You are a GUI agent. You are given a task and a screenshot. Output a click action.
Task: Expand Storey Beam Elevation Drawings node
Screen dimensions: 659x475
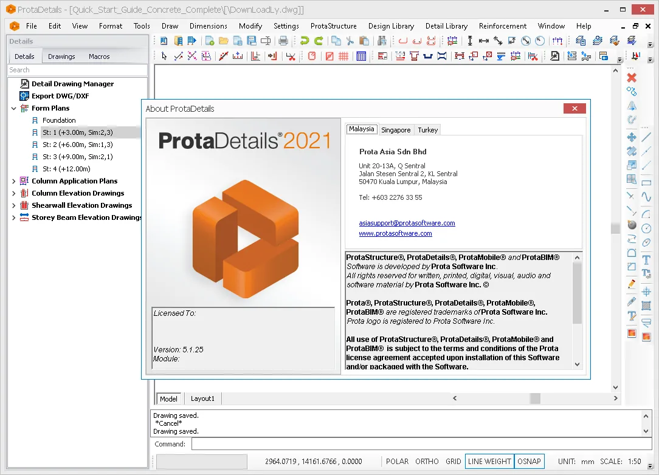tap(14, 217)
